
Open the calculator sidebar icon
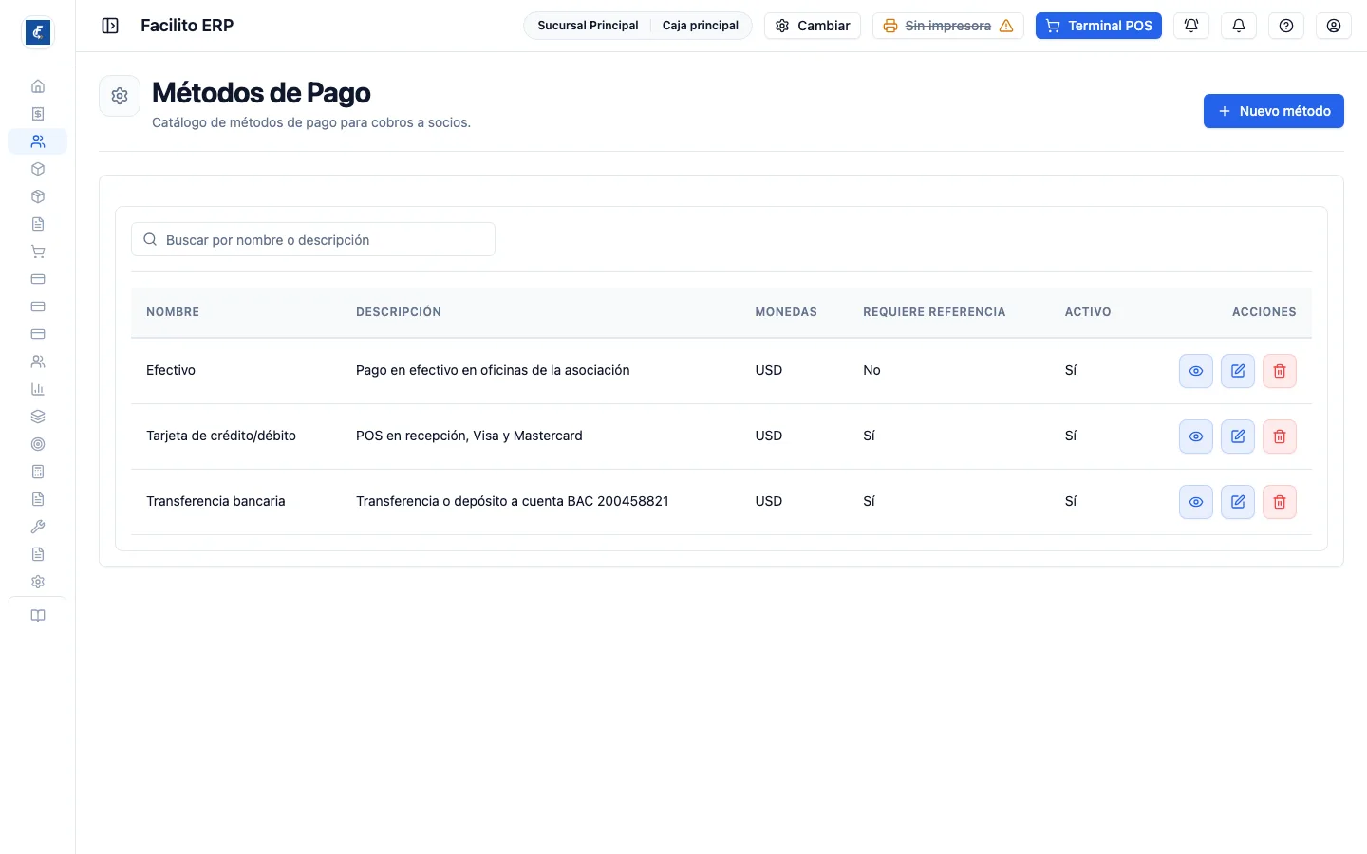pos(38,472)
